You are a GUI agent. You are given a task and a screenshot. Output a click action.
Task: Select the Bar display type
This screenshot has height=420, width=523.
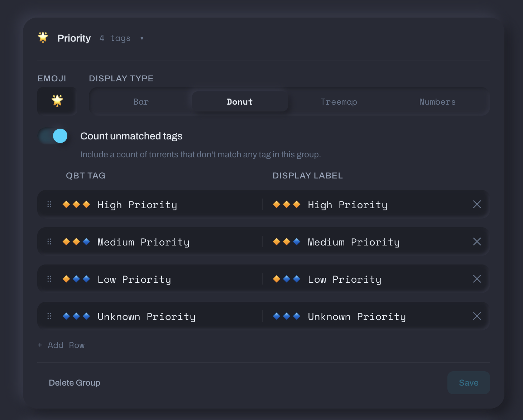pos(141,102)
